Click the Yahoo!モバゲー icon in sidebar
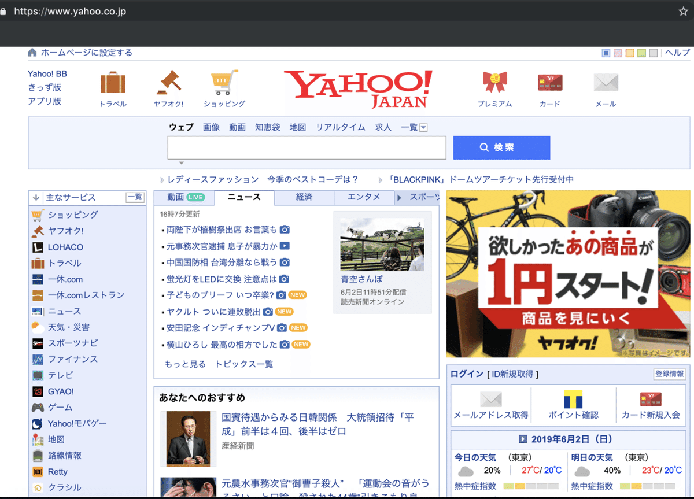The image size is (694, 499). [38, 423]
